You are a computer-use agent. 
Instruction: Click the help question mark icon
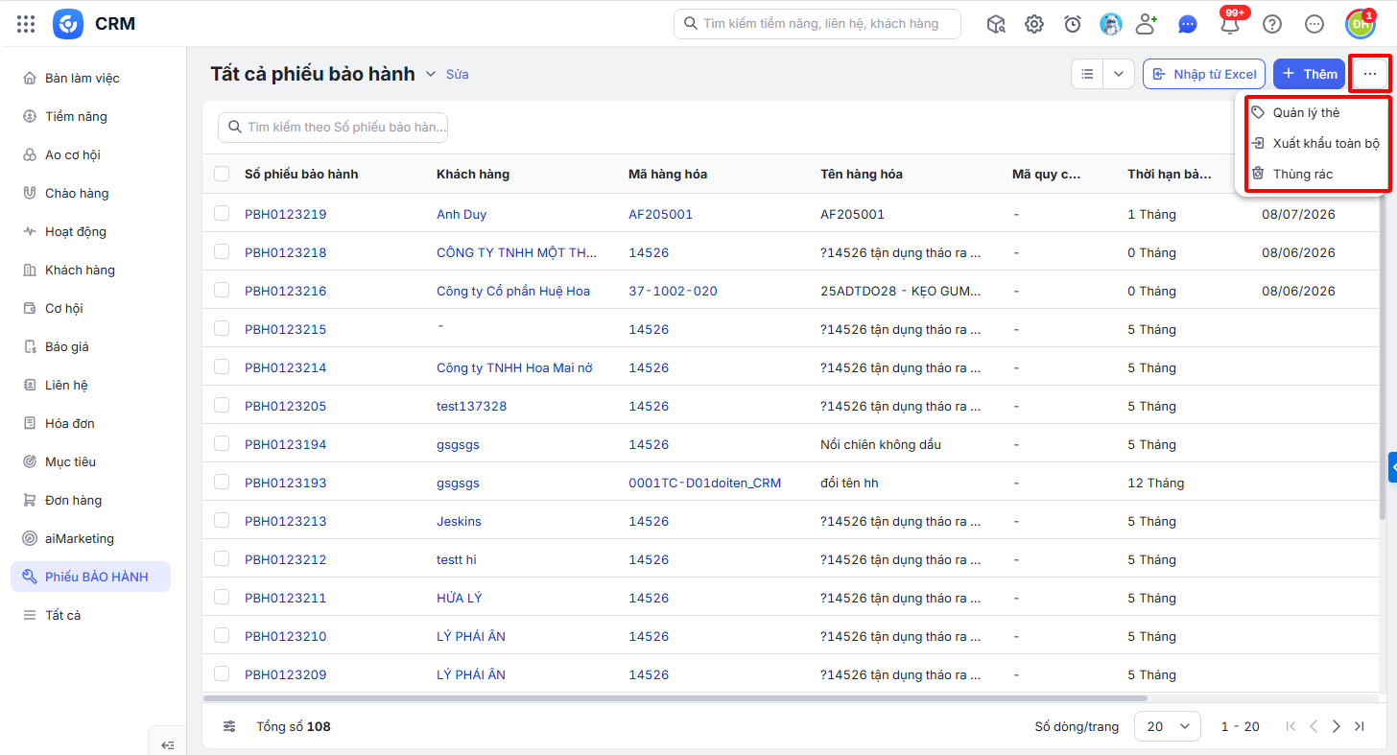click(x=1272, y=24)
